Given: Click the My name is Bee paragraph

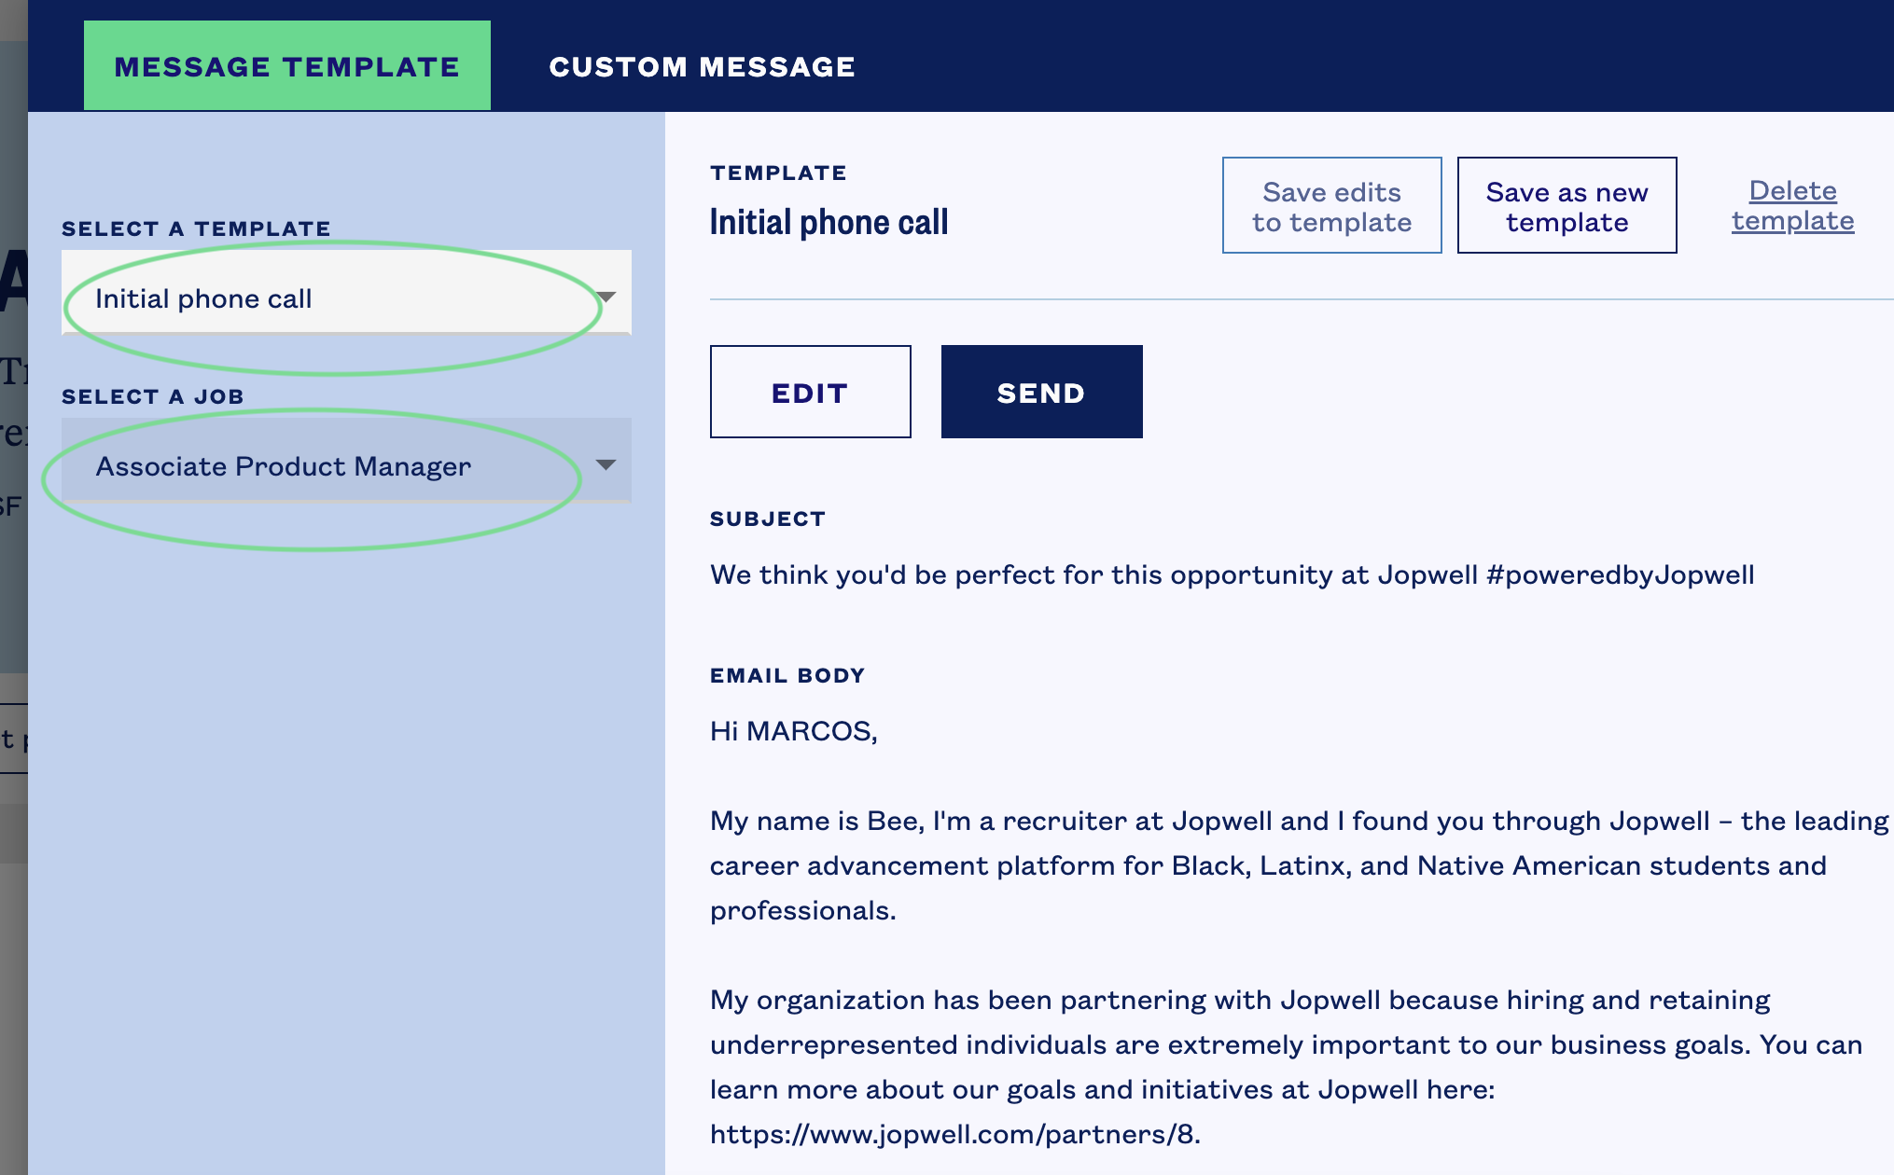Looking at the screenshot, I should click(x=1300, y=865).
